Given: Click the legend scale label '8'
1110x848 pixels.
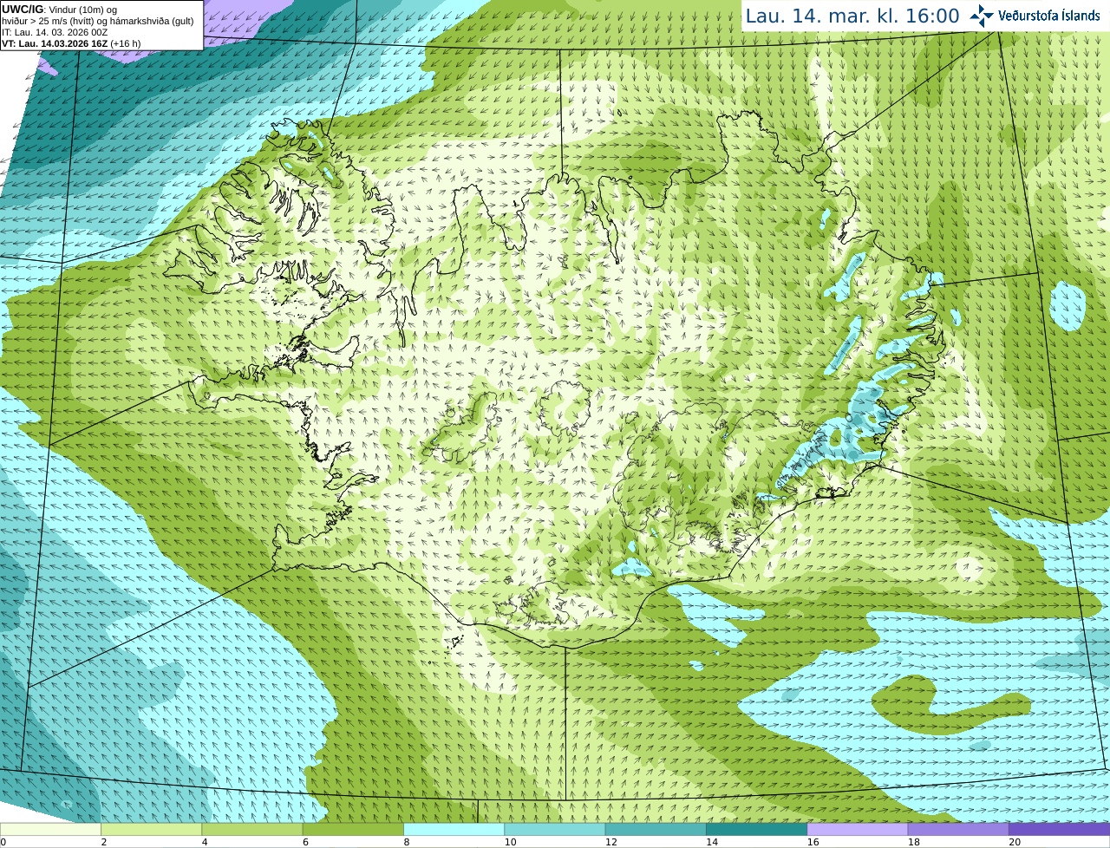Looking at the screenshot, I should pyautogui.click(x=406, y=842).
